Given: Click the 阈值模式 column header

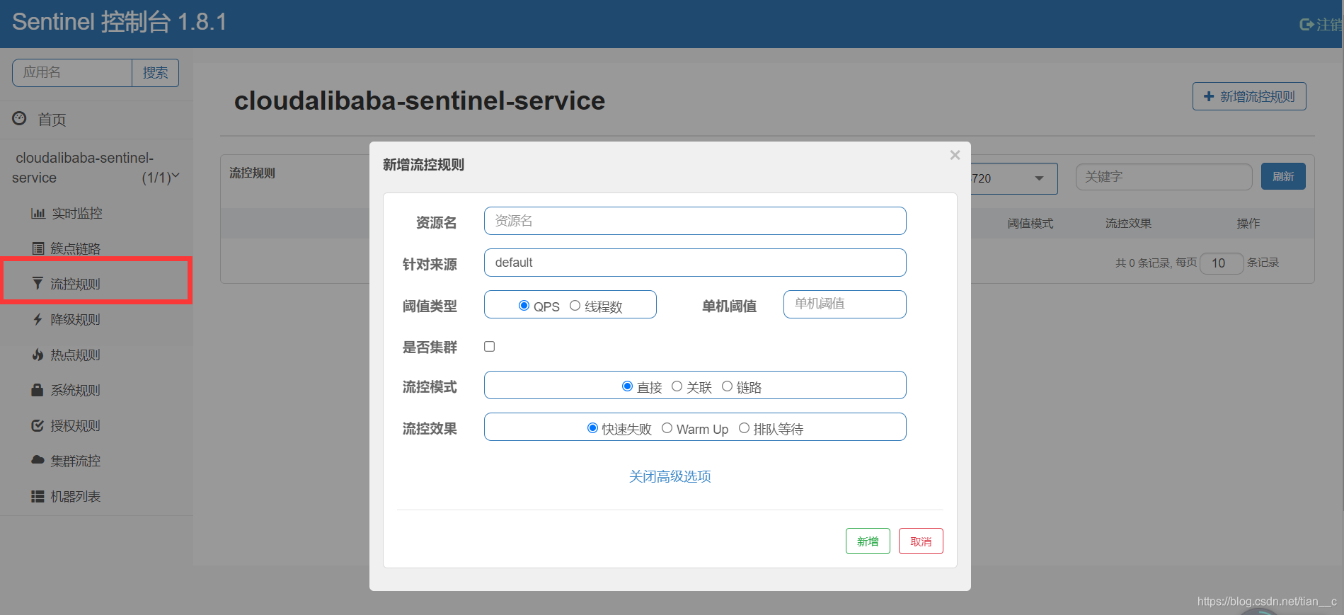Looking at the screenshot, I should (1030, 224).
